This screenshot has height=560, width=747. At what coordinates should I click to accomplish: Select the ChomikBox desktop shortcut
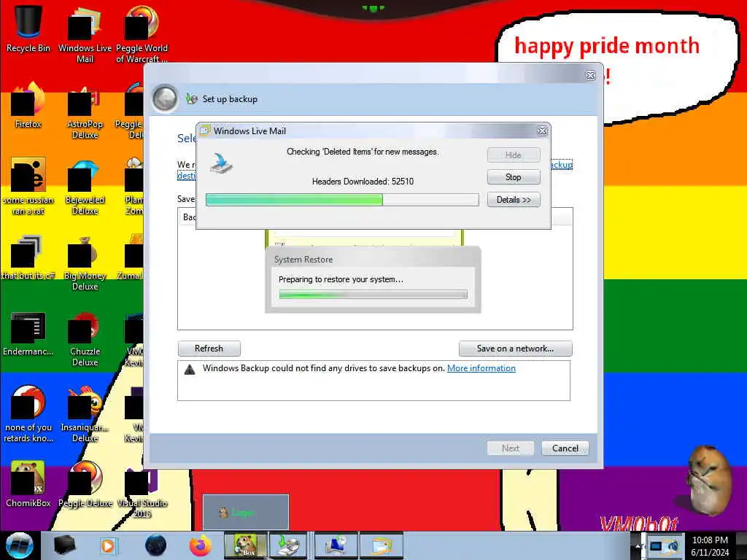[28, 484]
